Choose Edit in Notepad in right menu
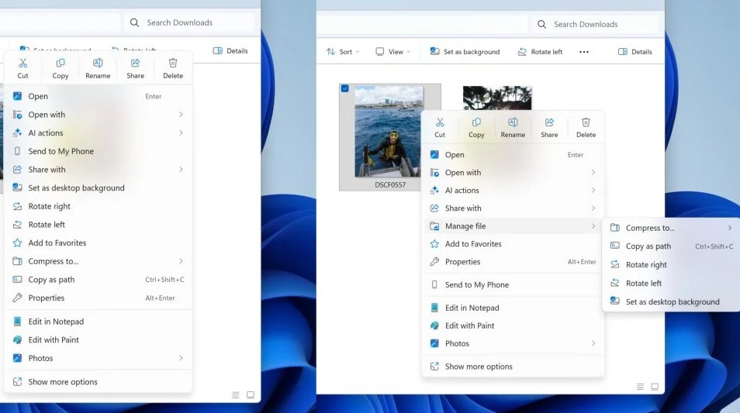740x413 pixels. (513, 308)
